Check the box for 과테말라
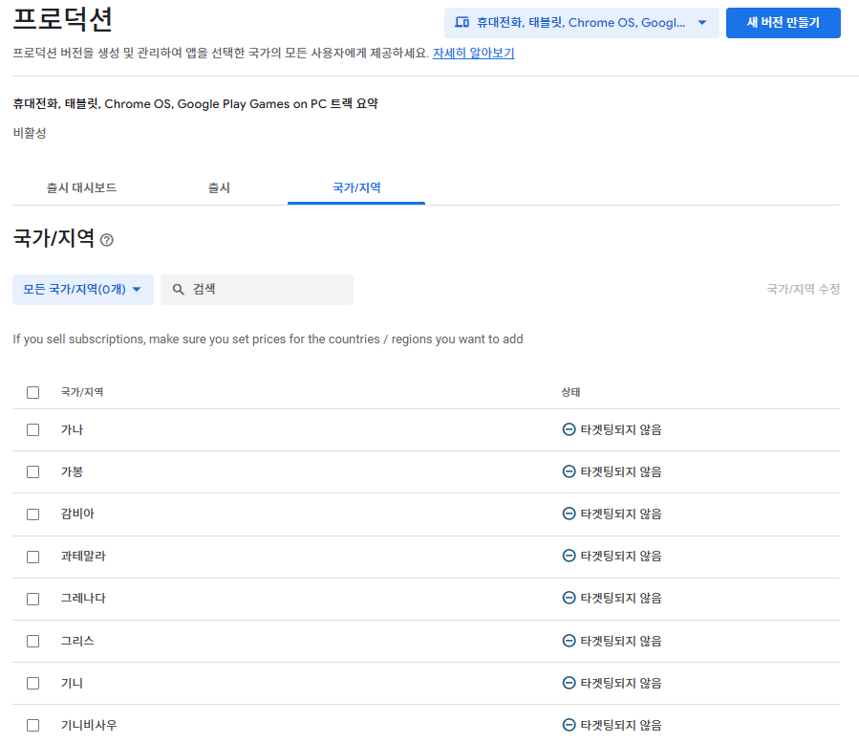Screen dimensions: 859x744 click(x=32, y=557)
